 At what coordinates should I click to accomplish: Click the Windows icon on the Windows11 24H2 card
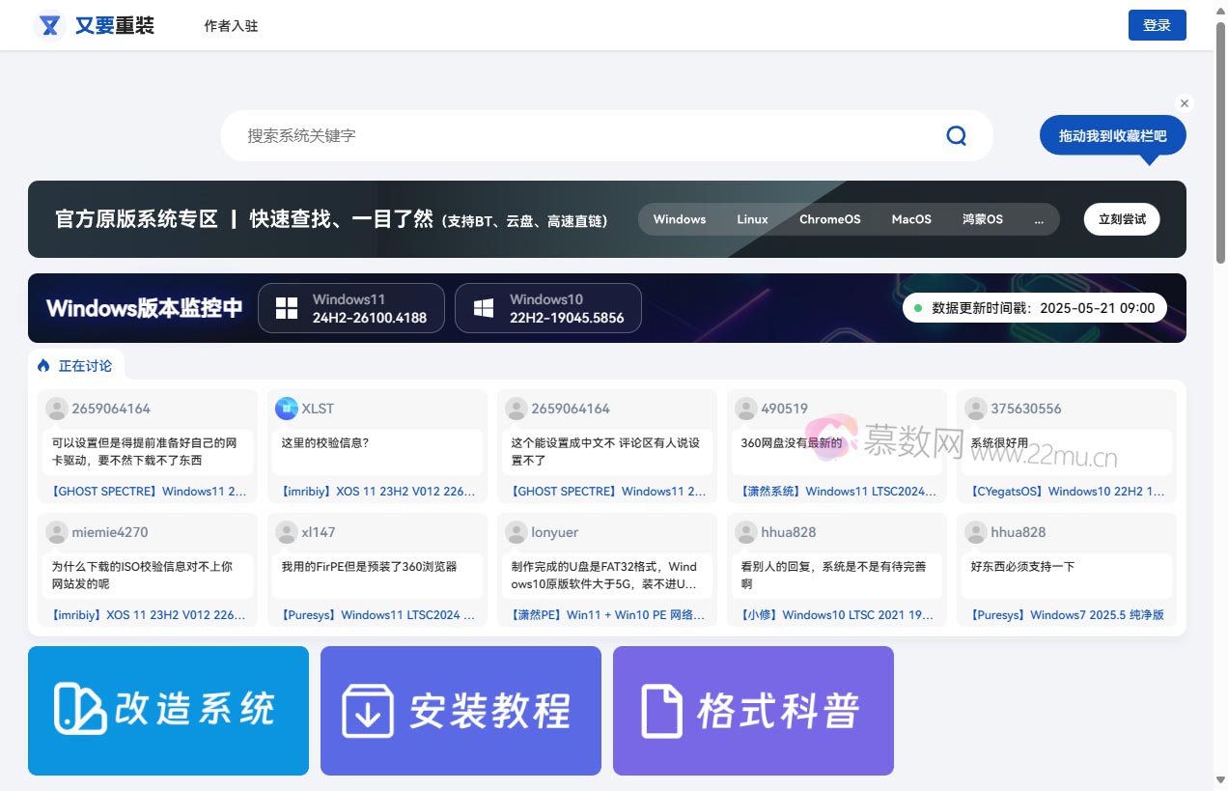pyautogui.click(x=287, y=307)
